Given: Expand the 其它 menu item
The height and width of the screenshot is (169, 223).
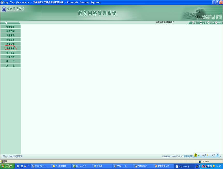Looking at the screenshot, I should coord(10,66).
